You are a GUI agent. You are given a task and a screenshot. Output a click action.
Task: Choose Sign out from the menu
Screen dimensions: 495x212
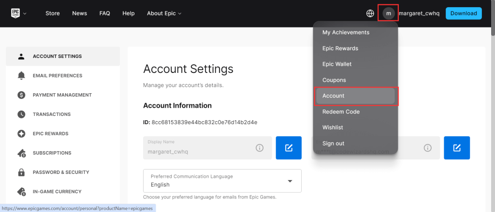pyautogui.click(x=334, y=143)
